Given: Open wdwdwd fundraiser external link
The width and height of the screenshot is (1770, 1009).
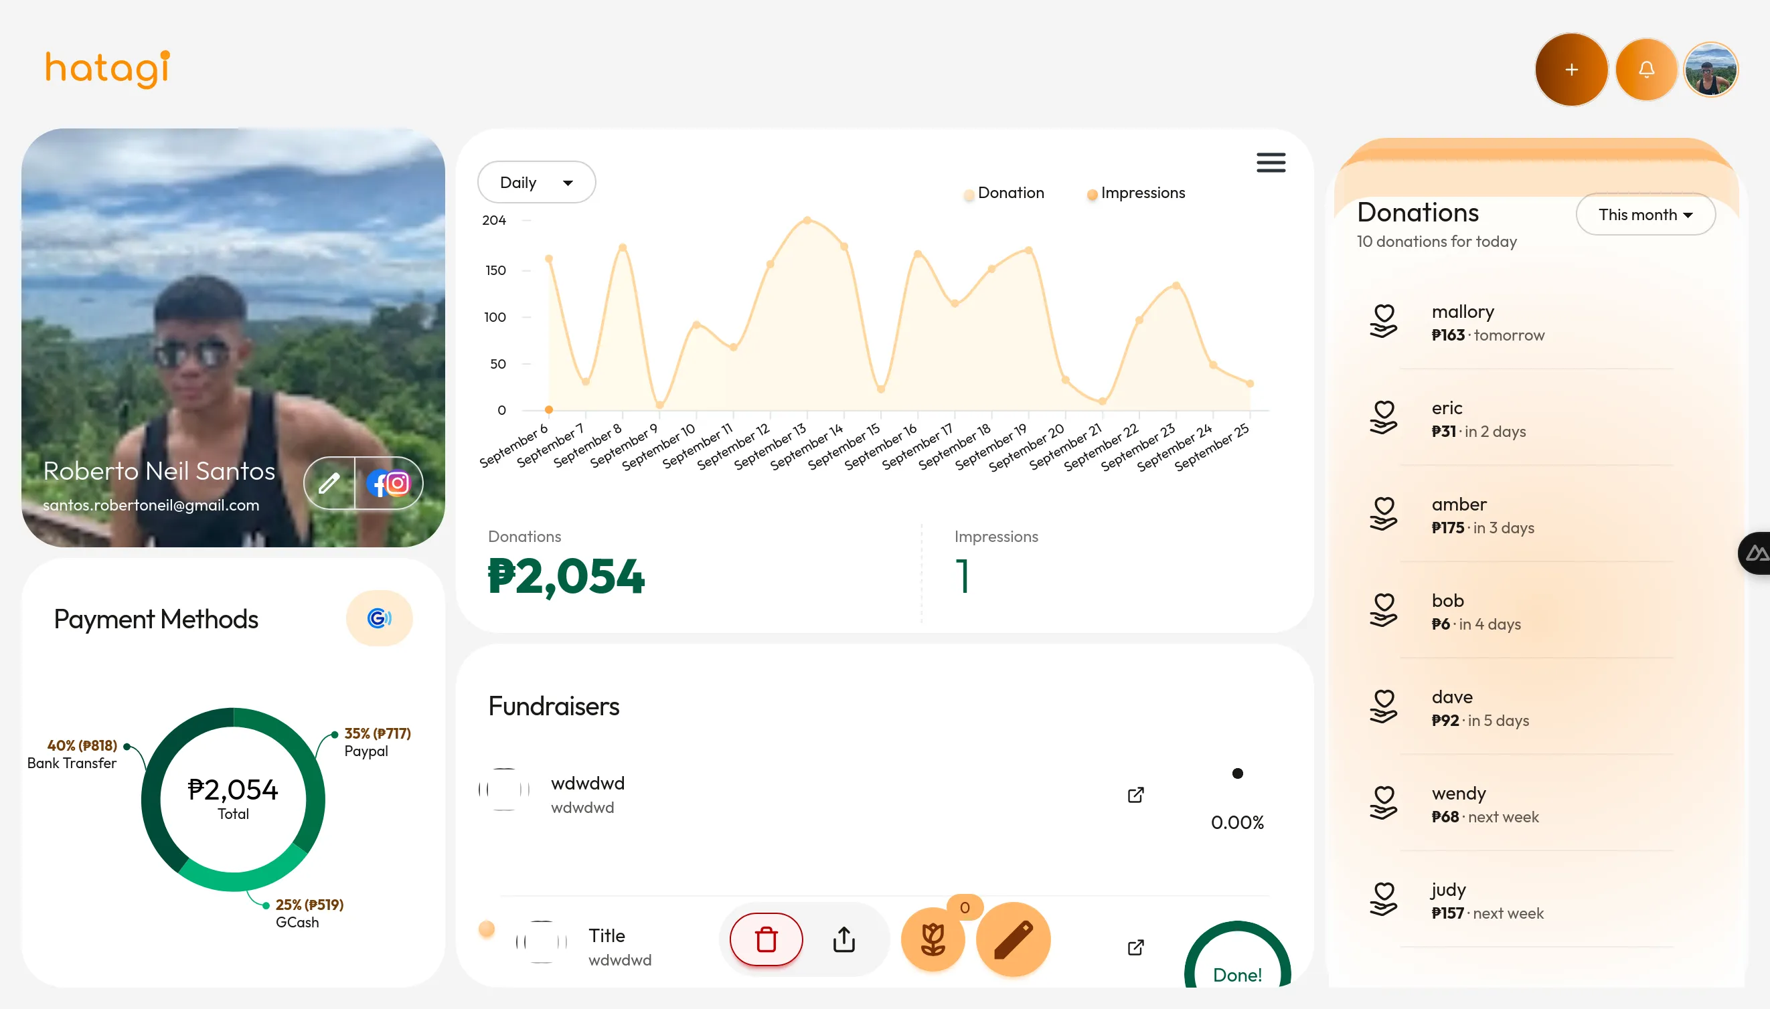Looking at the screenshot, I should [1135, 794].
